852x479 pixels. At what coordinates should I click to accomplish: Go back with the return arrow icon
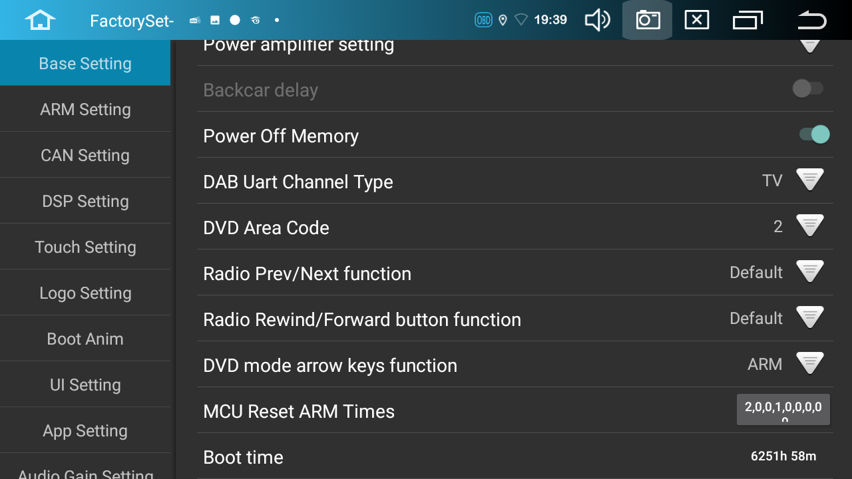(x=811, y=20)
